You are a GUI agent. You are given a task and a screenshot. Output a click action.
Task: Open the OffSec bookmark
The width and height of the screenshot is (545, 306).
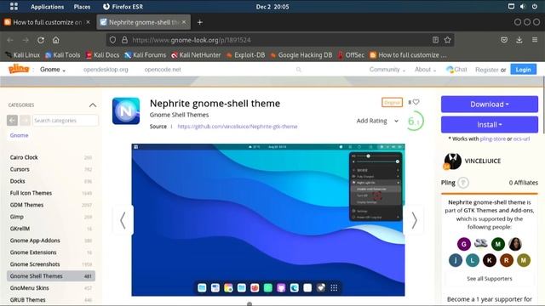[351, 54]
